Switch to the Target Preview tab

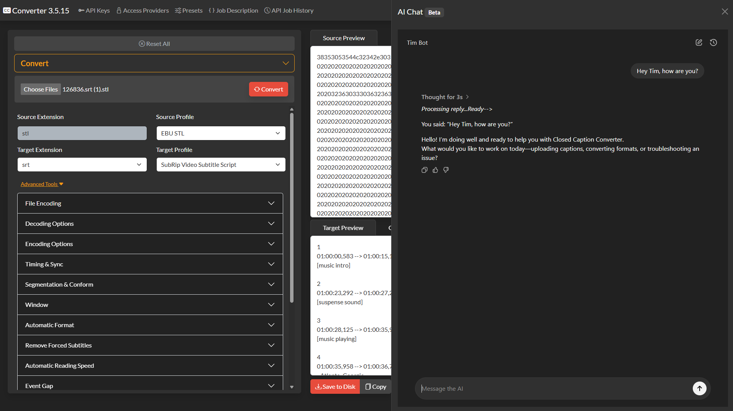pyautogui.click(x=343, y=228)
